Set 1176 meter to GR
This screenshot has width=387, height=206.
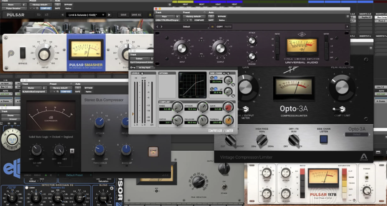[x=326, y=39]
